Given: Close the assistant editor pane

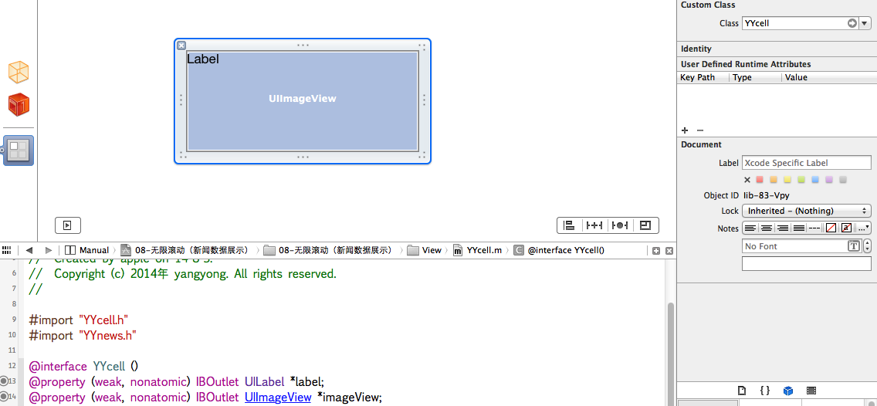Looking at the screenshot, I should (669, 251).
